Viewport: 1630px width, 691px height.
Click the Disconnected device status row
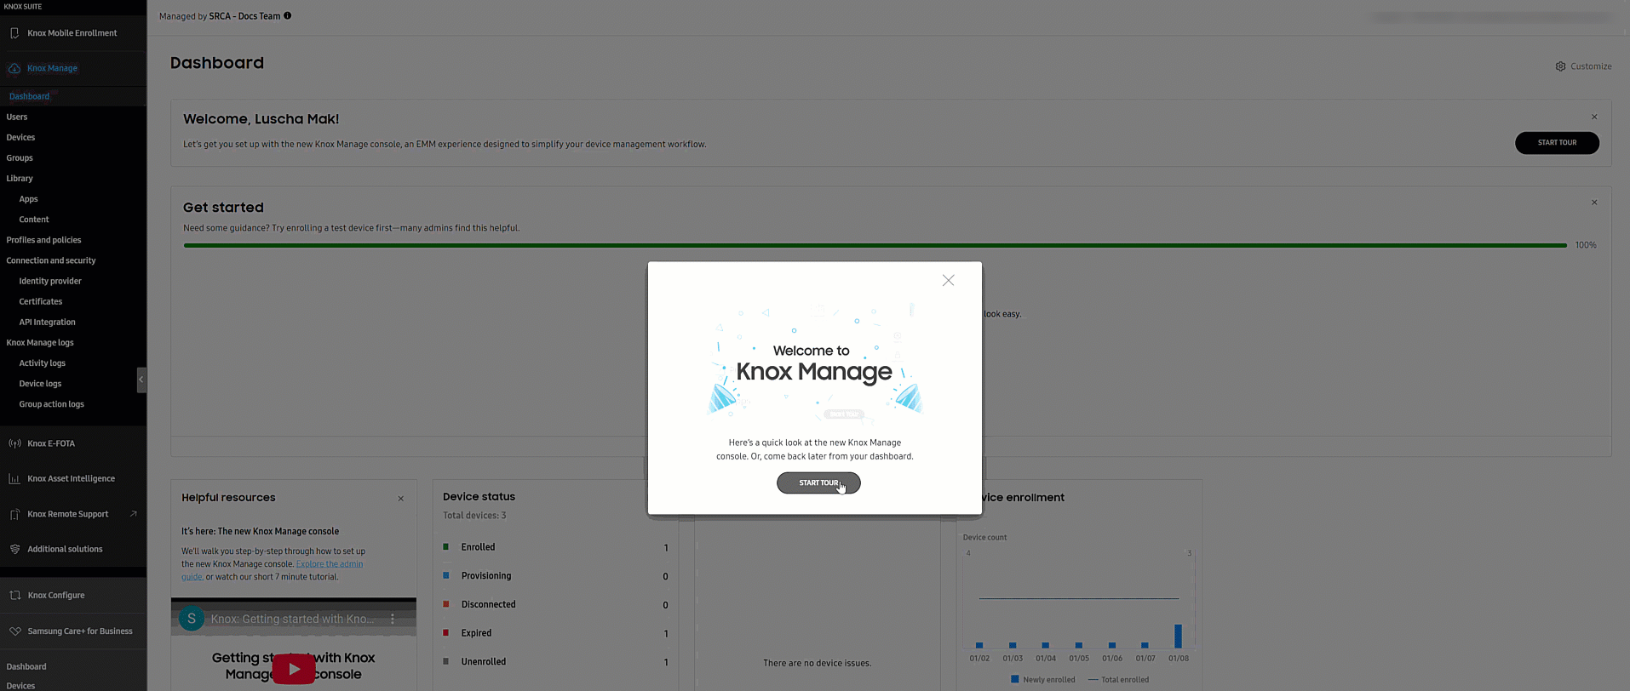pos(555,605)
